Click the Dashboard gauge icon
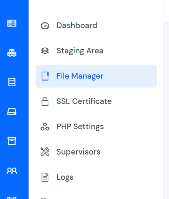 pos(45,26)
